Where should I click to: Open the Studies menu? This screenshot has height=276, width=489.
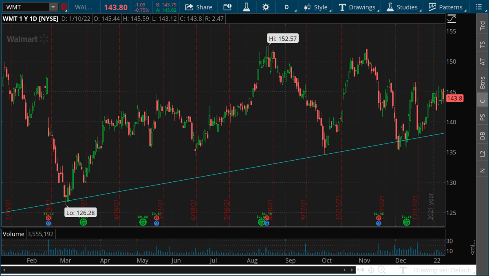[x=402, y=7]
